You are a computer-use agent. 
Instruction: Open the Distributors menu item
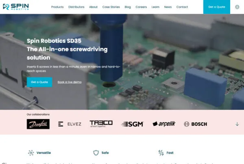coord(76,7)
